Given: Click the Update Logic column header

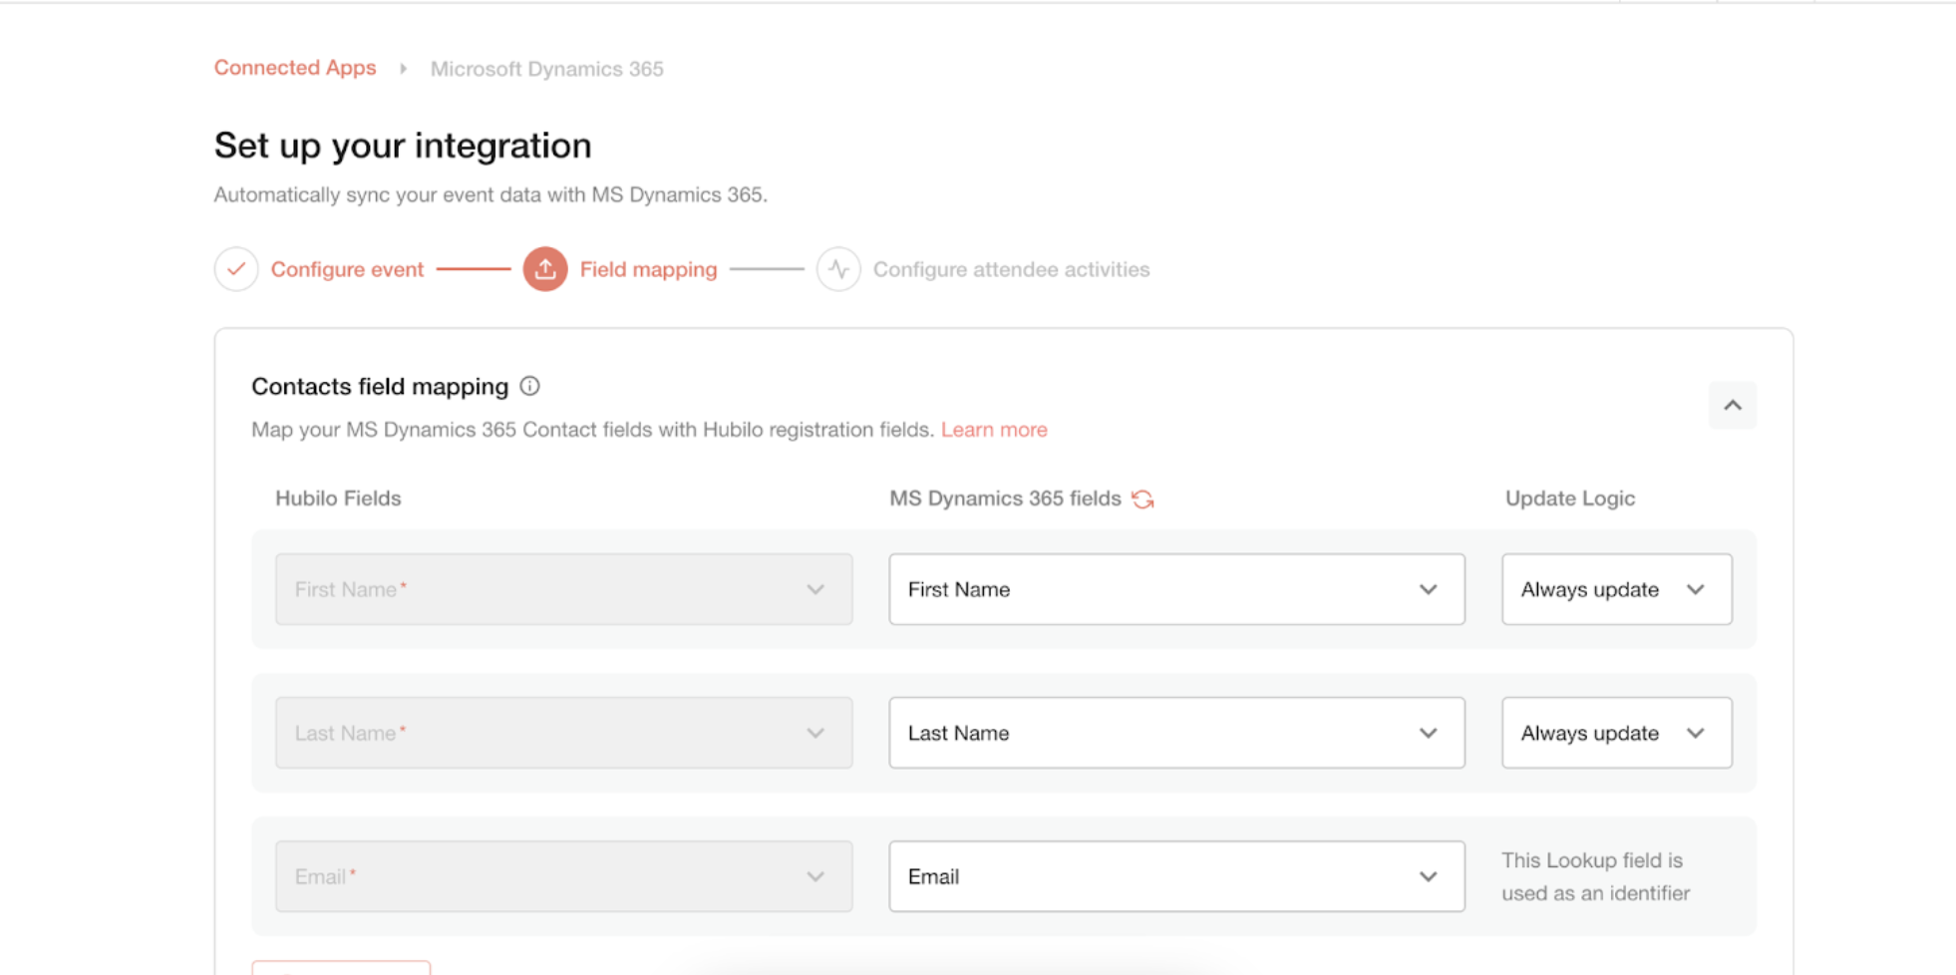Looking at the screenshot, I should coord(1570,498).
